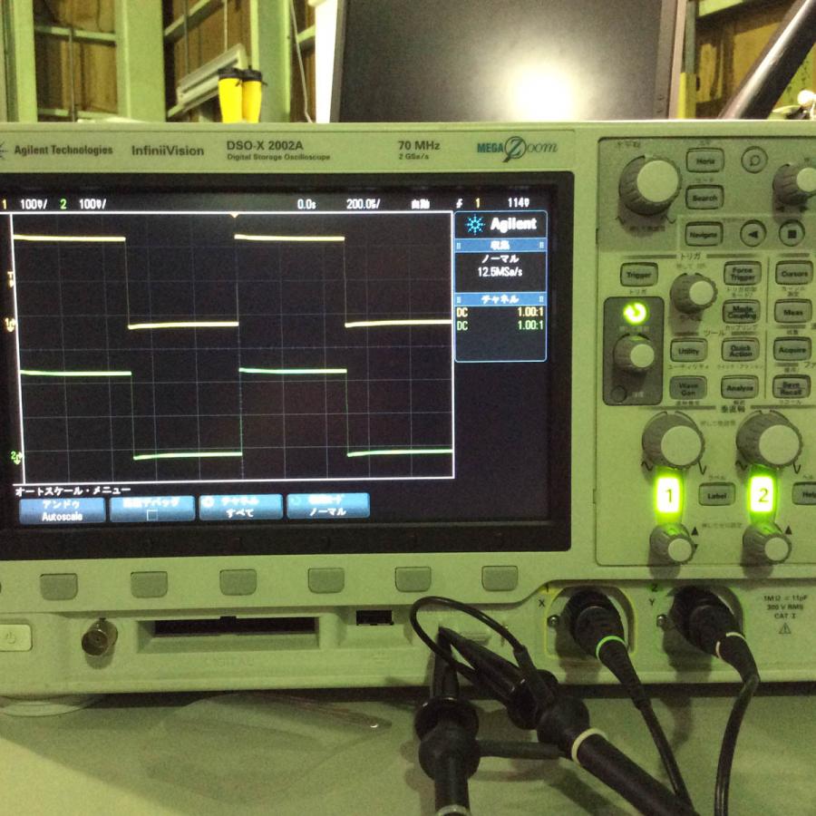Image resolution: width=816 pixels, height=816 pixels.
Task: Toggle the Wave Gen button
Action: [x=687, y=388]
